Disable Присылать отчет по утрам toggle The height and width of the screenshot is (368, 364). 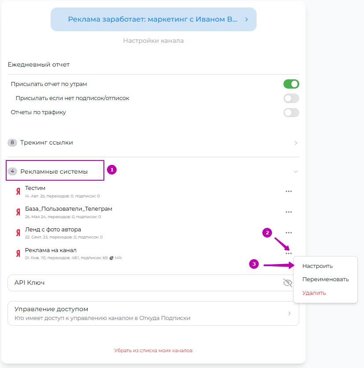pyautogui.click(x=291, y=84)
